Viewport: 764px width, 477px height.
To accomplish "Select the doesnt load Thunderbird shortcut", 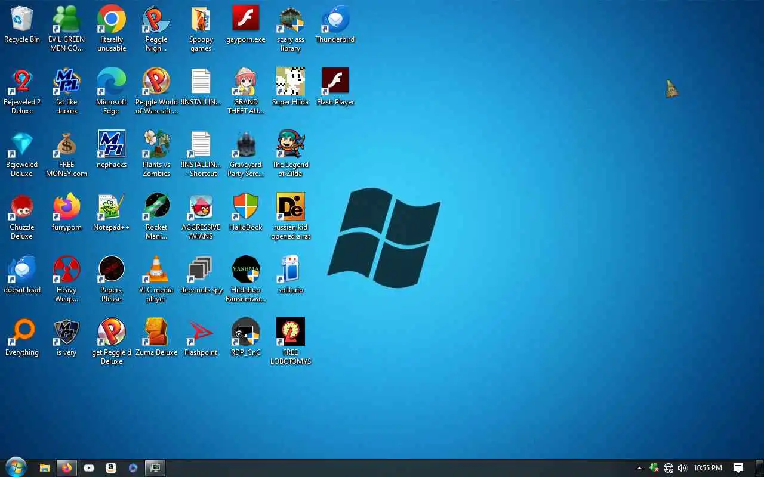I will pos(22,275).
